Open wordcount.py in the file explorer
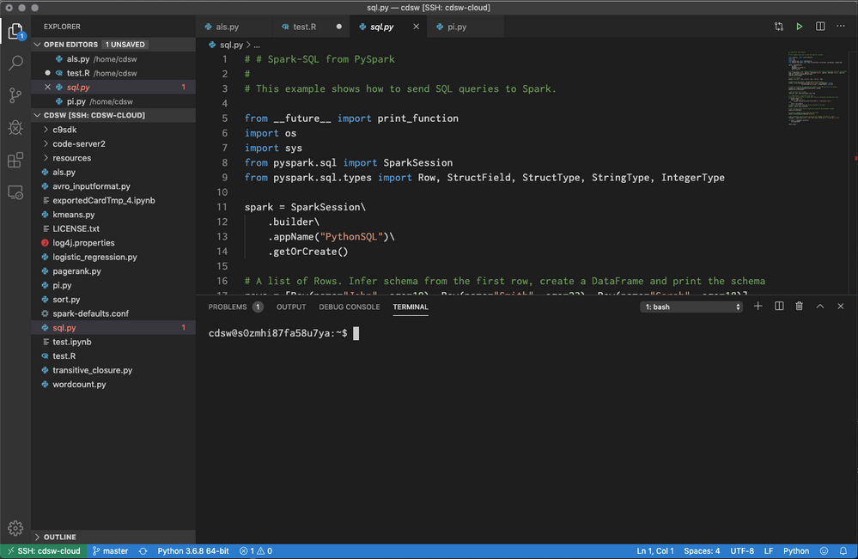The height and width of the screenshot is (559, 858). [x=79, y=385]
